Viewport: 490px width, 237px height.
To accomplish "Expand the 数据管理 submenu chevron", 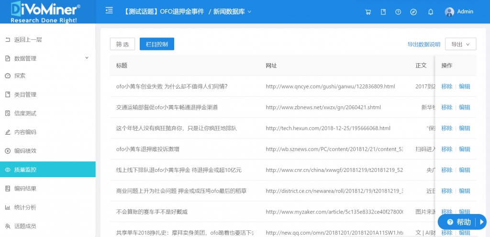I will [x=87, y=58].
